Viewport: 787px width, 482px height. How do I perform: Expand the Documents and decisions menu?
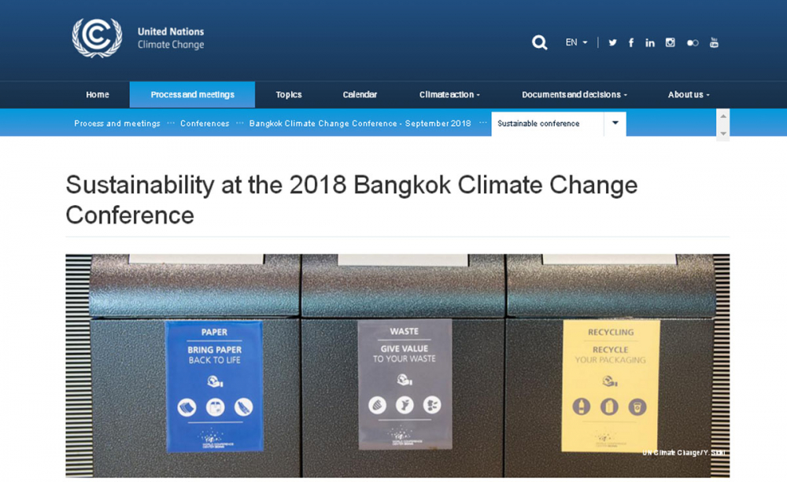click(x=574, y=94)
